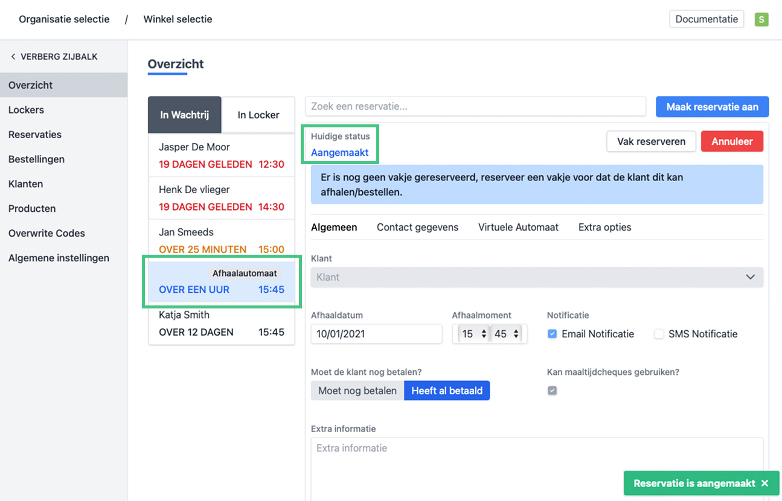Select the 'Moet nog betalen' option
This screenshot has height=501, width=782.
357,391
